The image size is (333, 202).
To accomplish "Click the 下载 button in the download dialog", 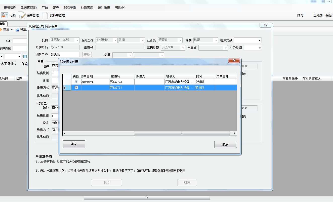I will [106, 182].
